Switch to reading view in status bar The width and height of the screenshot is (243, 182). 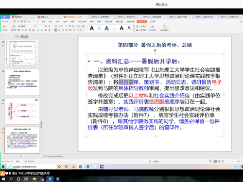[x=223, y=161]
